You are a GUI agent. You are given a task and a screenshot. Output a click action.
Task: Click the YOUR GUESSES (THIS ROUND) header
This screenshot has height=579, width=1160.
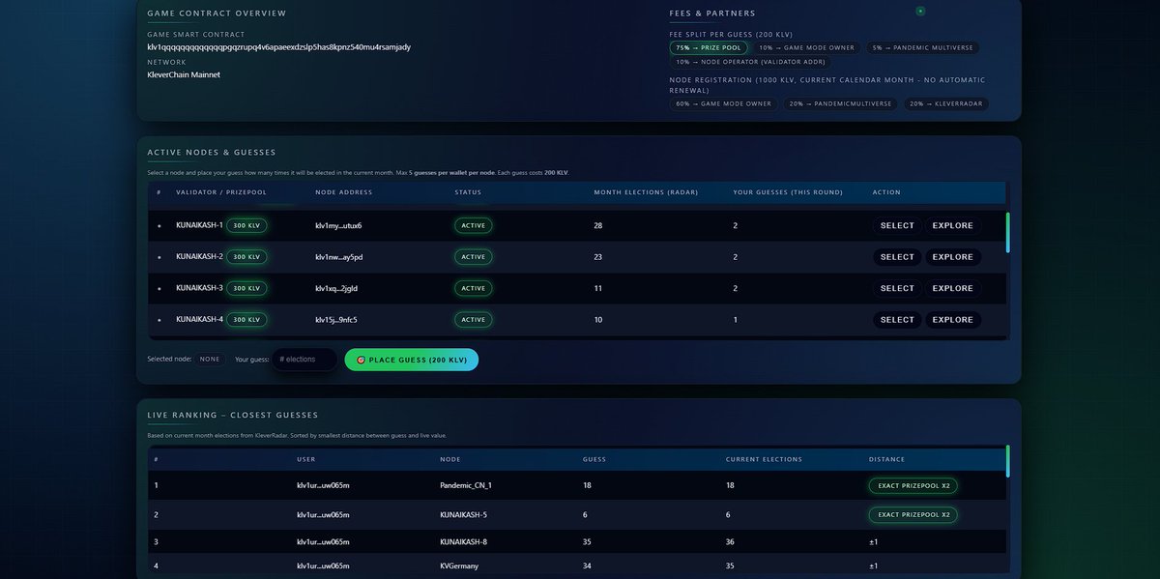click(x=788, y=192)
